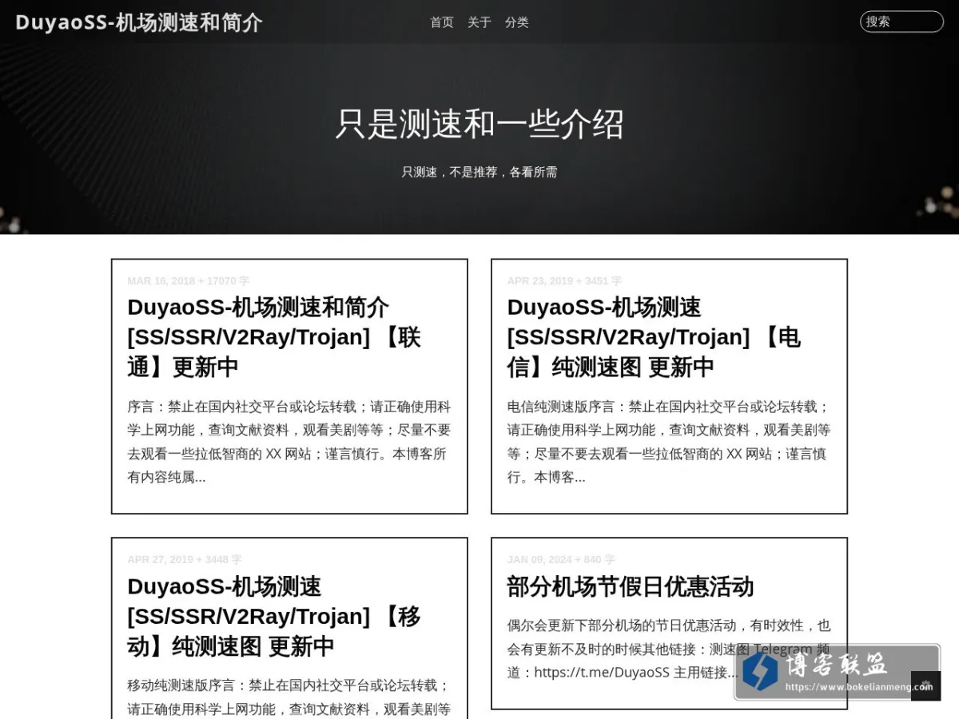Click the DuyaoSS-机场测速和简介 site title in header
This screenshot has height=719, width=959.
click(139, 22)
